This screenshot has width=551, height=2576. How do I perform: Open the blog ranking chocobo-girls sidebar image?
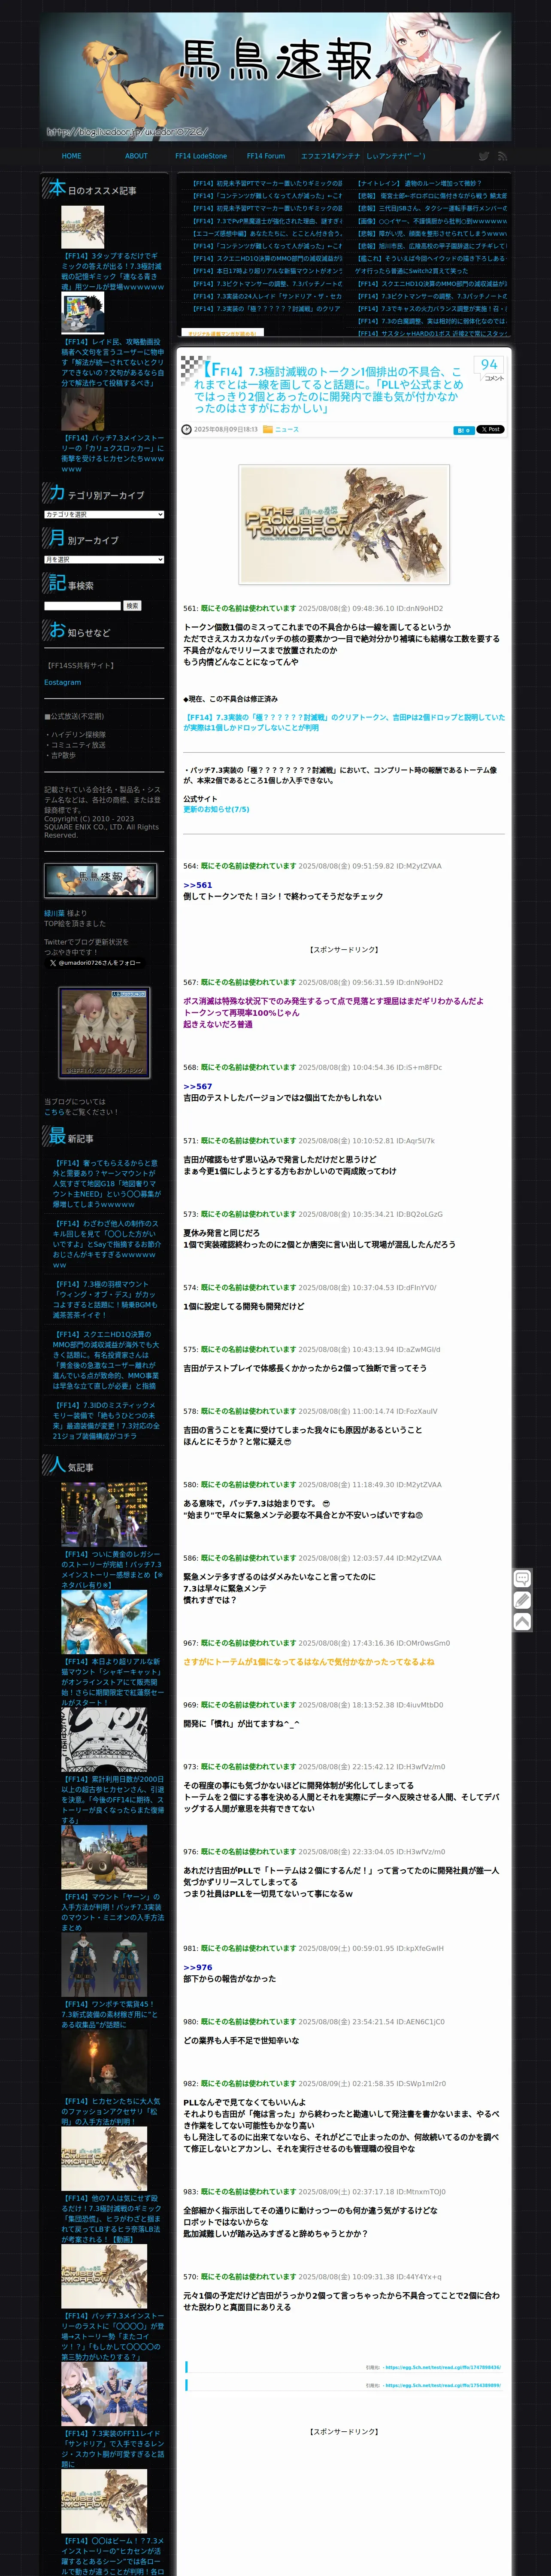104,1032
